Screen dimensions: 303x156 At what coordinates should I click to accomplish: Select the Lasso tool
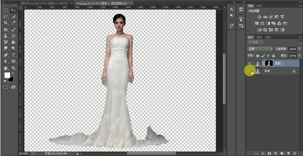point(6,17)
